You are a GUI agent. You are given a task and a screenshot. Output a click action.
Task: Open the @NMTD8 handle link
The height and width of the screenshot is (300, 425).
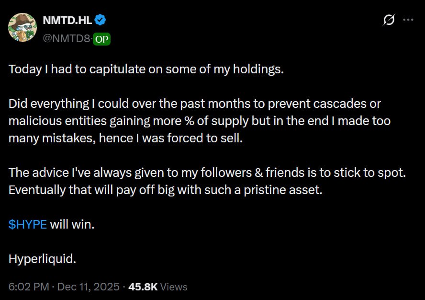point(67,39)
